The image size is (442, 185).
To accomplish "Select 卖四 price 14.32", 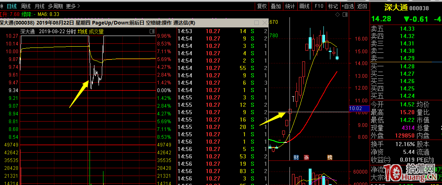I will (x=407, y=36).
